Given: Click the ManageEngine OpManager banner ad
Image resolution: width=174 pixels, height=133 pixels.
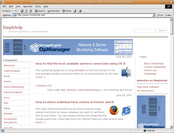Looking at the screenshot, I should (x=68, y=47).
